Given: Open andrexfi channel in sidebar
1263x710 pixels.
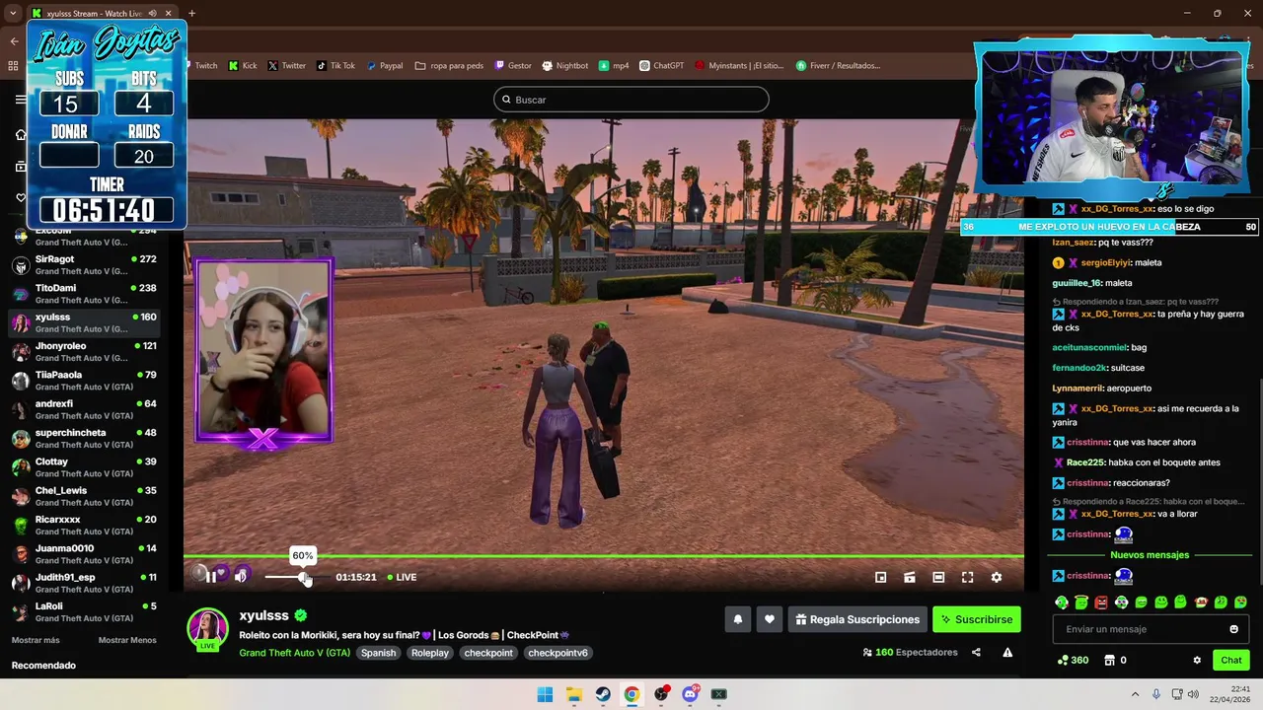Looking at the screenshot, I should [84, 408].
